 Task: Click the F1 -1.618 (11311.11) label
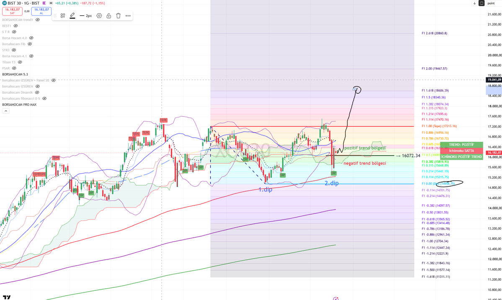pos(435,277)
